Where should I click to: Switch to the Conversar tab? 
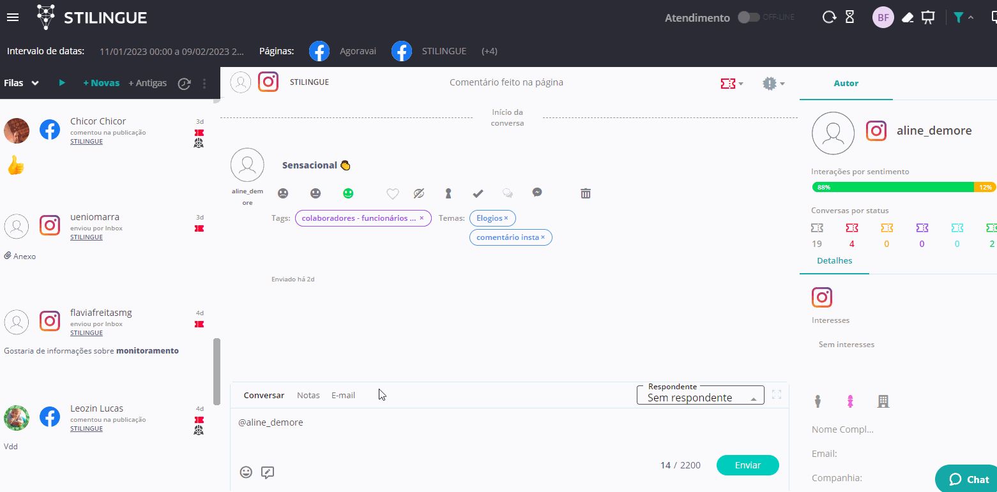pos(264,396)
